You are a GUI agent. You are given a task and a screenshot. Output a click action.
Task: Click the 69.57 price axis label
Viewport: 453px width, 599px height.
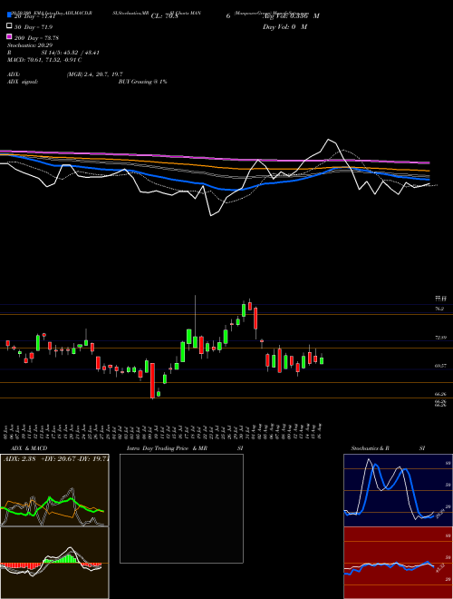pos(440,366)
